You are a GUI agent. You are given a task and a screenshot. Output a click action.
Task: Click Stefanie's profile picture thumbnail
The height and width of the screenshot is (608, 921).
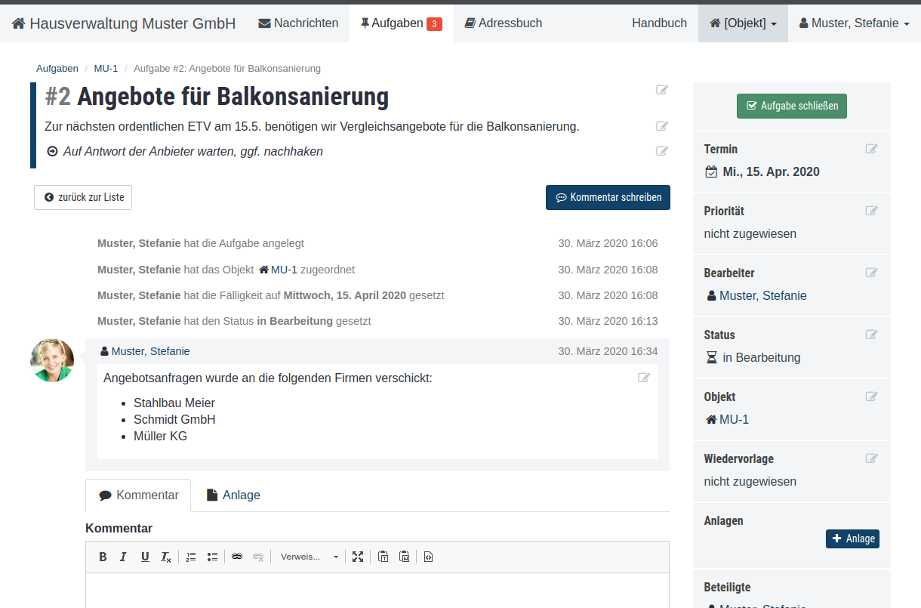(52, 360)
